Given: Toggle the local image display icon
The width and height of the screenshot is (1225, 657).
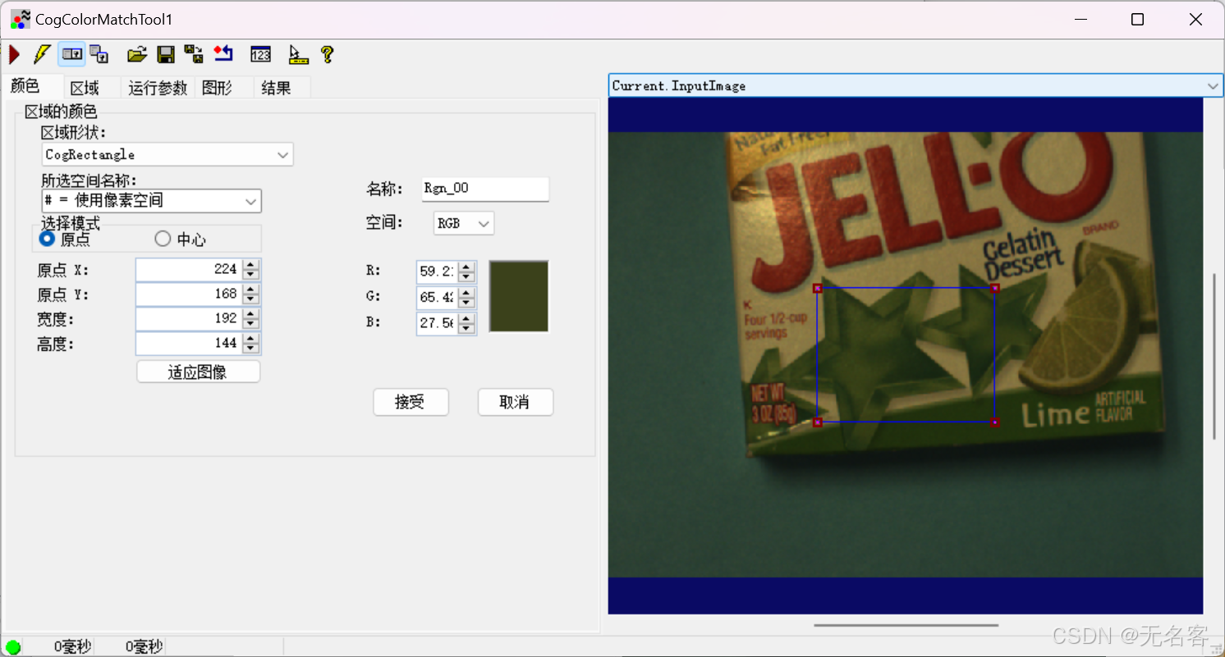Looking at the screenshot, I should [72, 55].
